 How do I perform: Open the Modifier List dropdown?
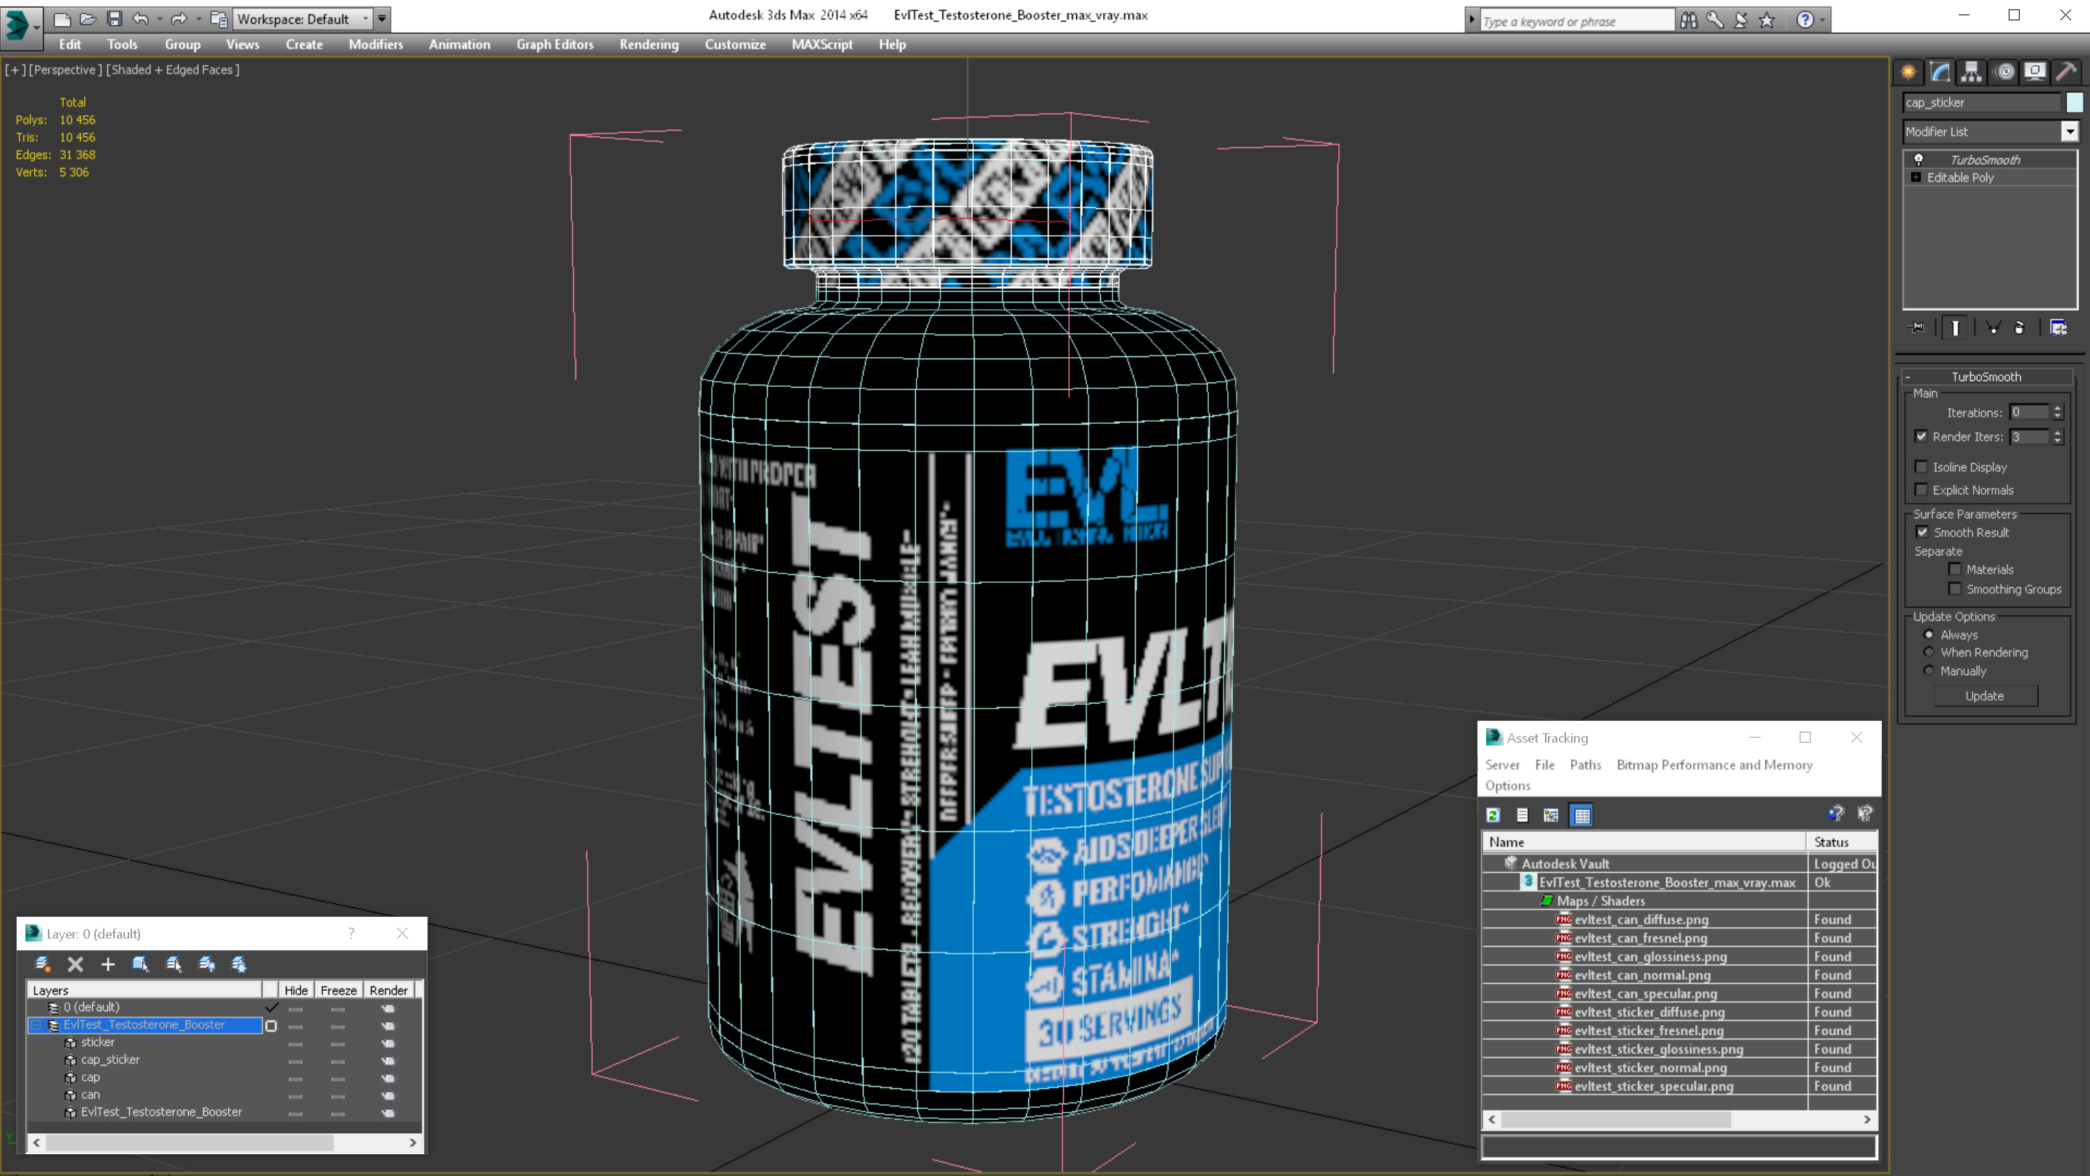click(x=2070, y=131)
